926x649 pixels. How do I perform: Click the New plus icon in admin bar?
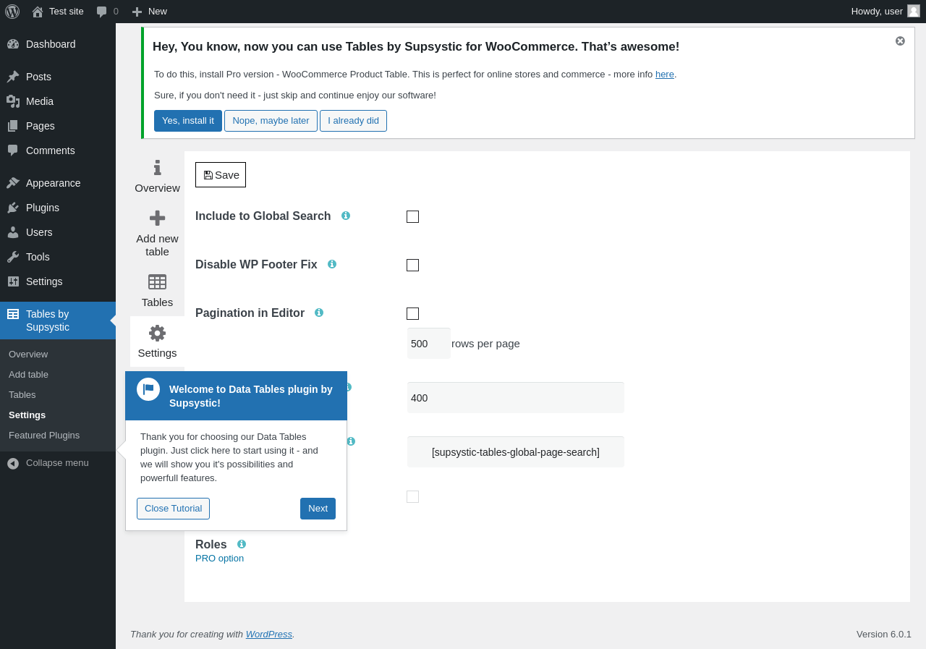(137, 12)
